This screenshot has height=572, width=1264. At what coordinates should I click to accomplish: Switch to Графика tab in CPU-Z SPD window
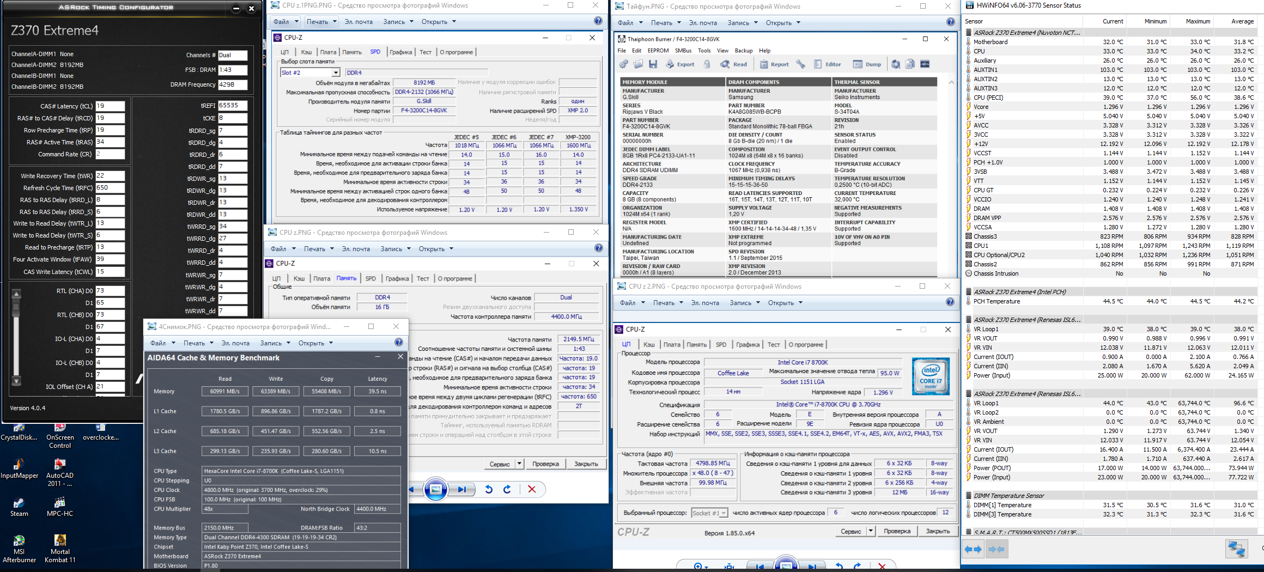point(401,52)
